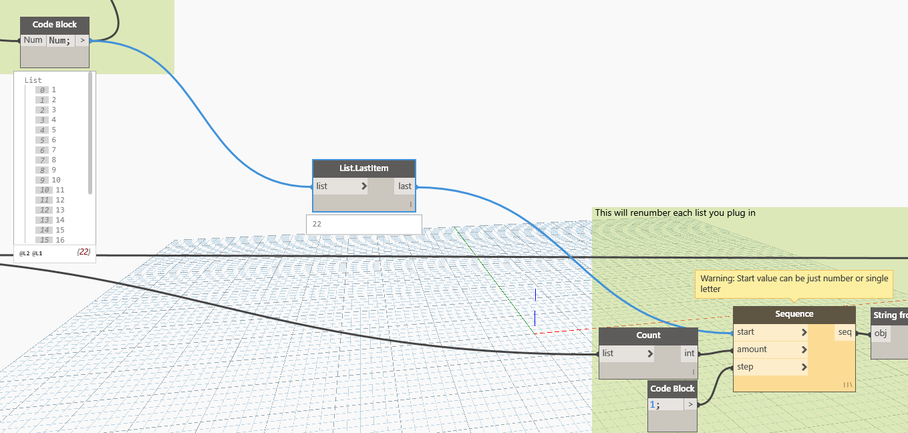Image resolution: width=908 pixels, height=433 pixels.
Task: Click the Count 'int' output port
Action: pyautogui.click(x=689, y=353)
